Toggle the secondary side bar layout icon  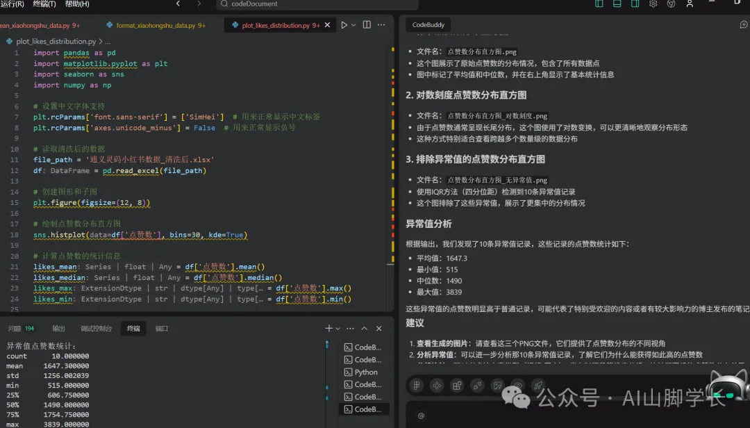pyautogui.click(x=635, y=4)
